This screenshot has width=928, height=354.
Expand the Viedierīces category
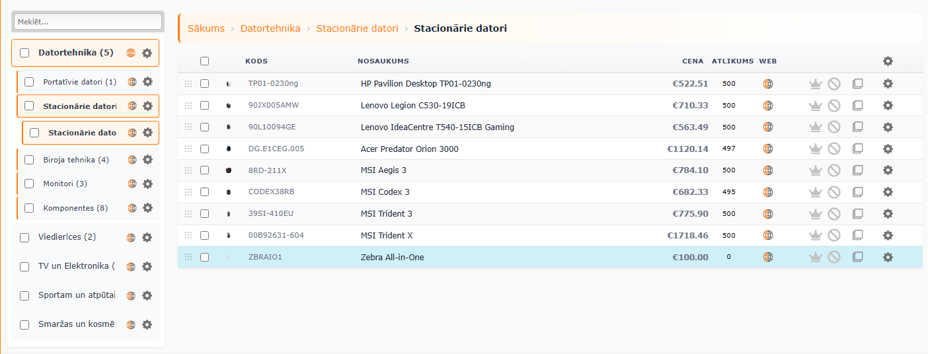67,237
